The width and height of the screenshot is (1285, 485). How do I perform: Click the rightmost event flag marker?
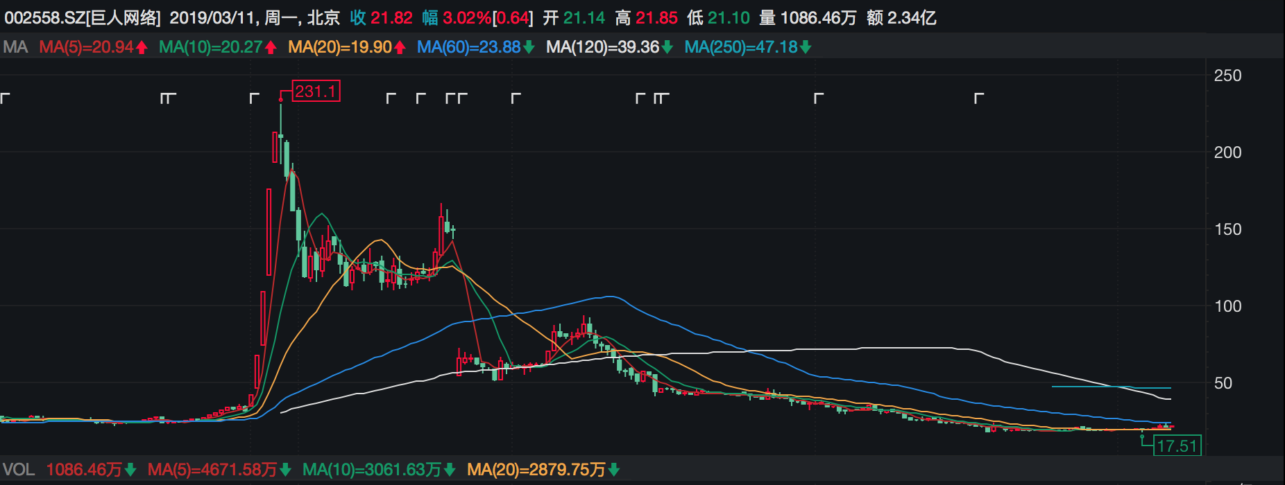pyautogui.click(x=978, y=98)
